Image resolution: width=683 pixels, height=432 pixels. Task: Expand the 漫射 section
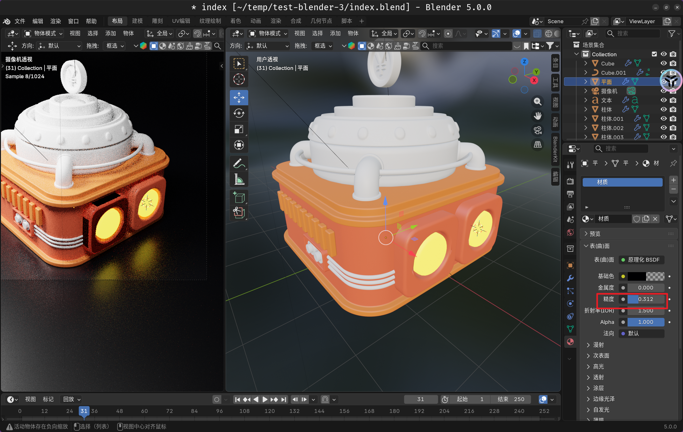598,345
